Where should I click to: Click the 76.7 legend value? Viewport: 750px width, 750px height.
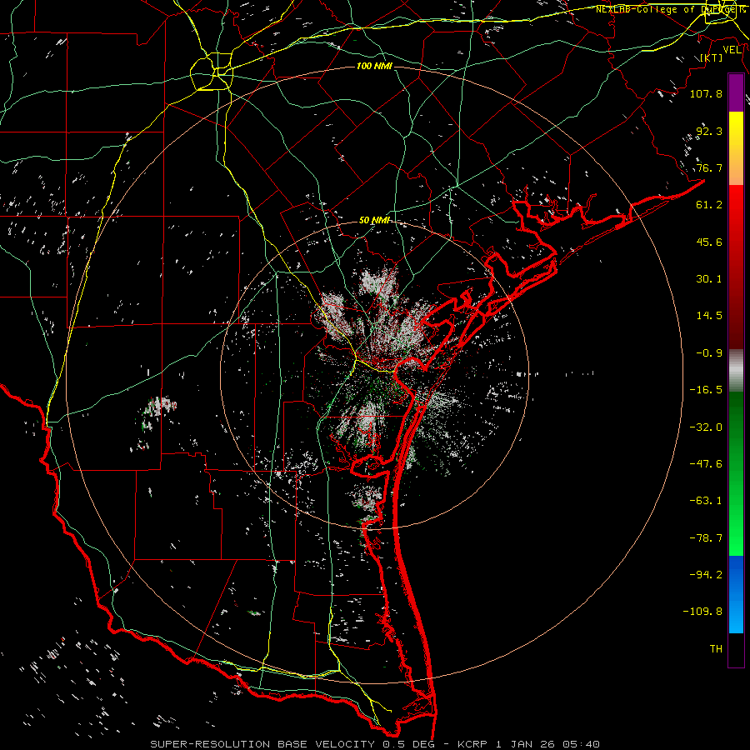[709, 167]
